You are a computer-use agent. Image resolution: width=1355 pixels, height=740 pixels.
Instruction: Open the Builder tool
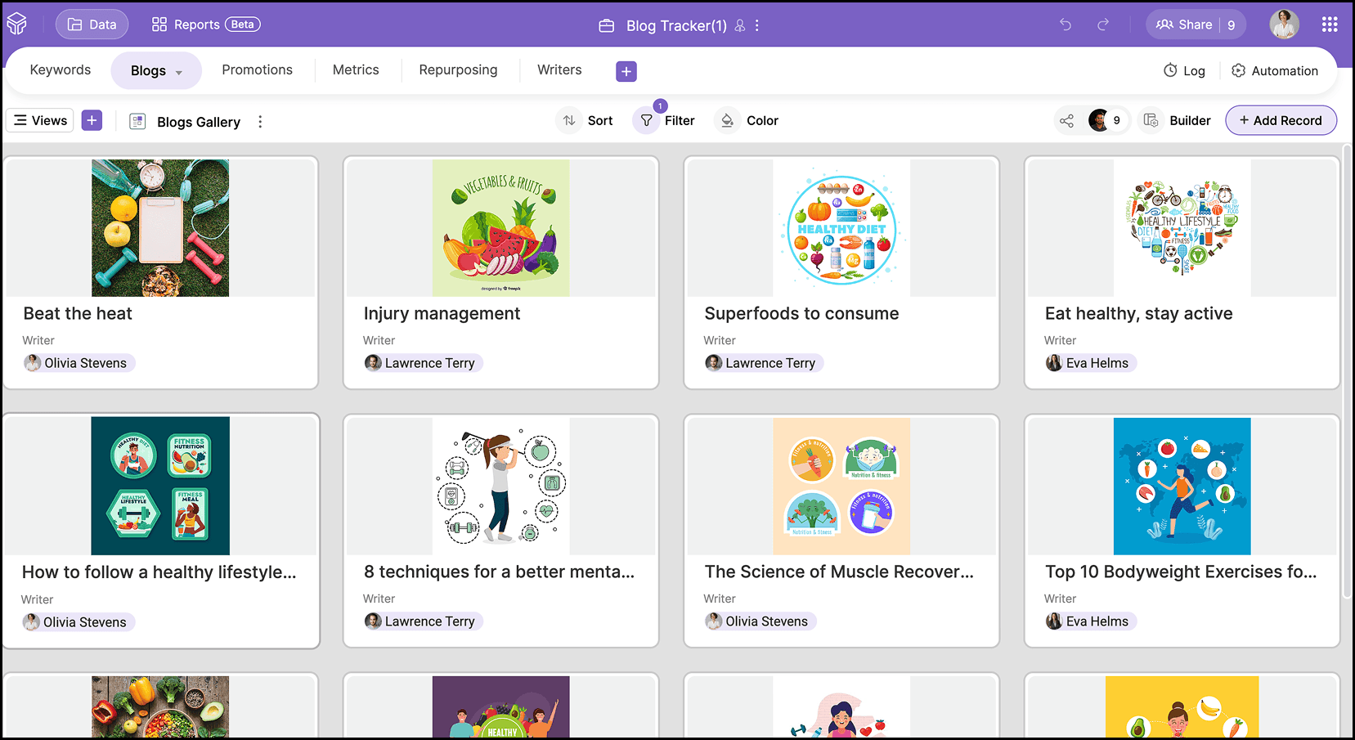1177,121
